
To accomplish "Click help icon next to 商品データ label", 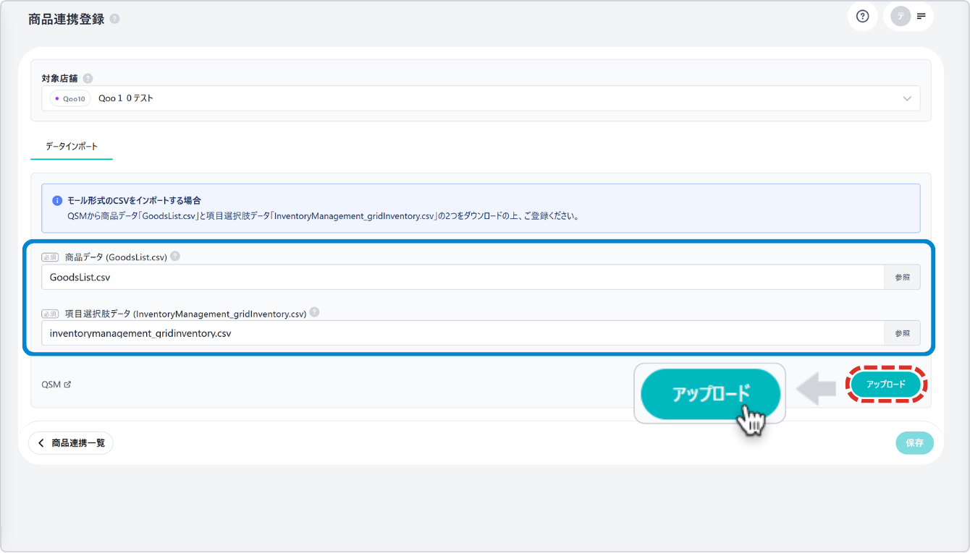I will (175, 256).
